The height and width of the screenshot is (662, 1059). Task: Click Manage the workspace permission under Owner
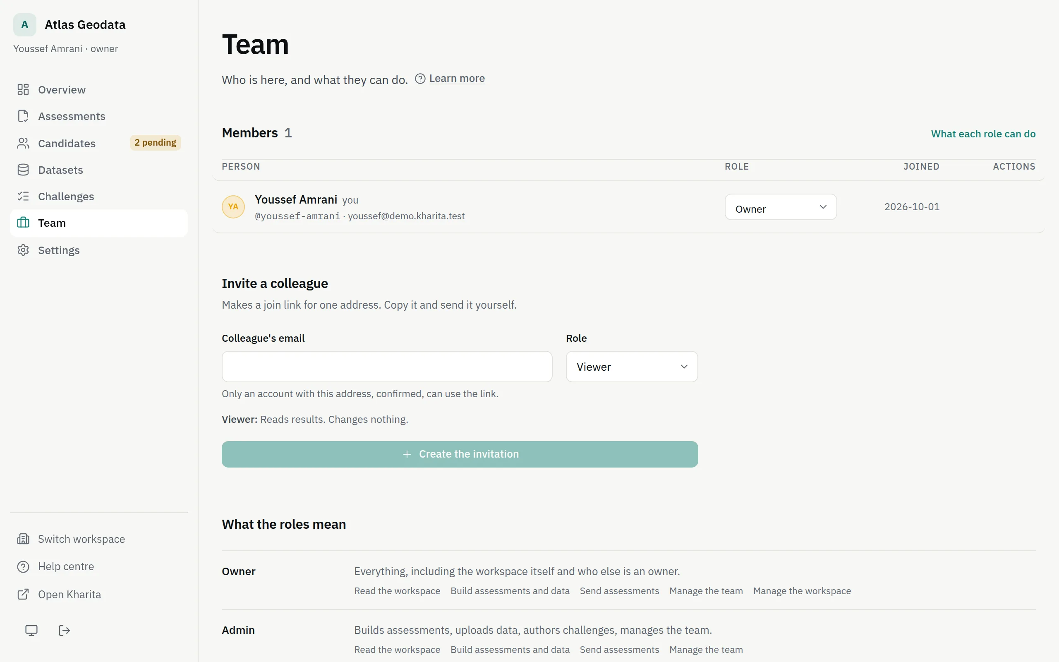point(802,591)
